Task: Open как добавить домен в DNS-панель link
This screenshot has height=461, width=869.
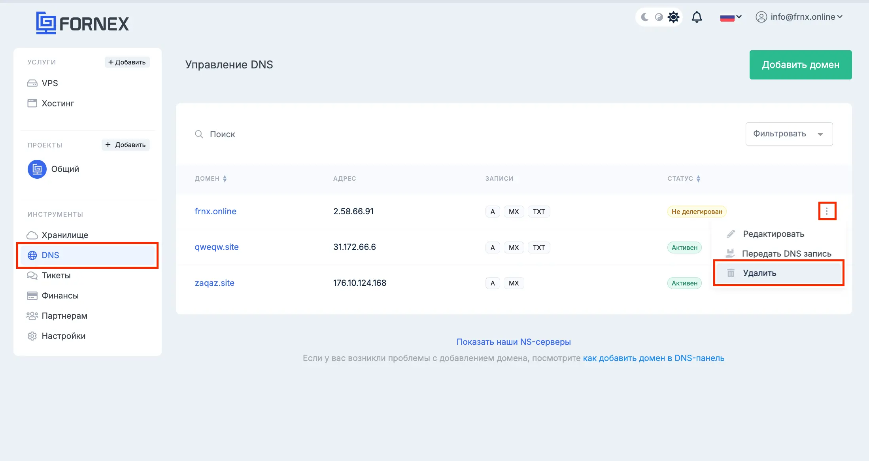Action: (x=654, y=358)
